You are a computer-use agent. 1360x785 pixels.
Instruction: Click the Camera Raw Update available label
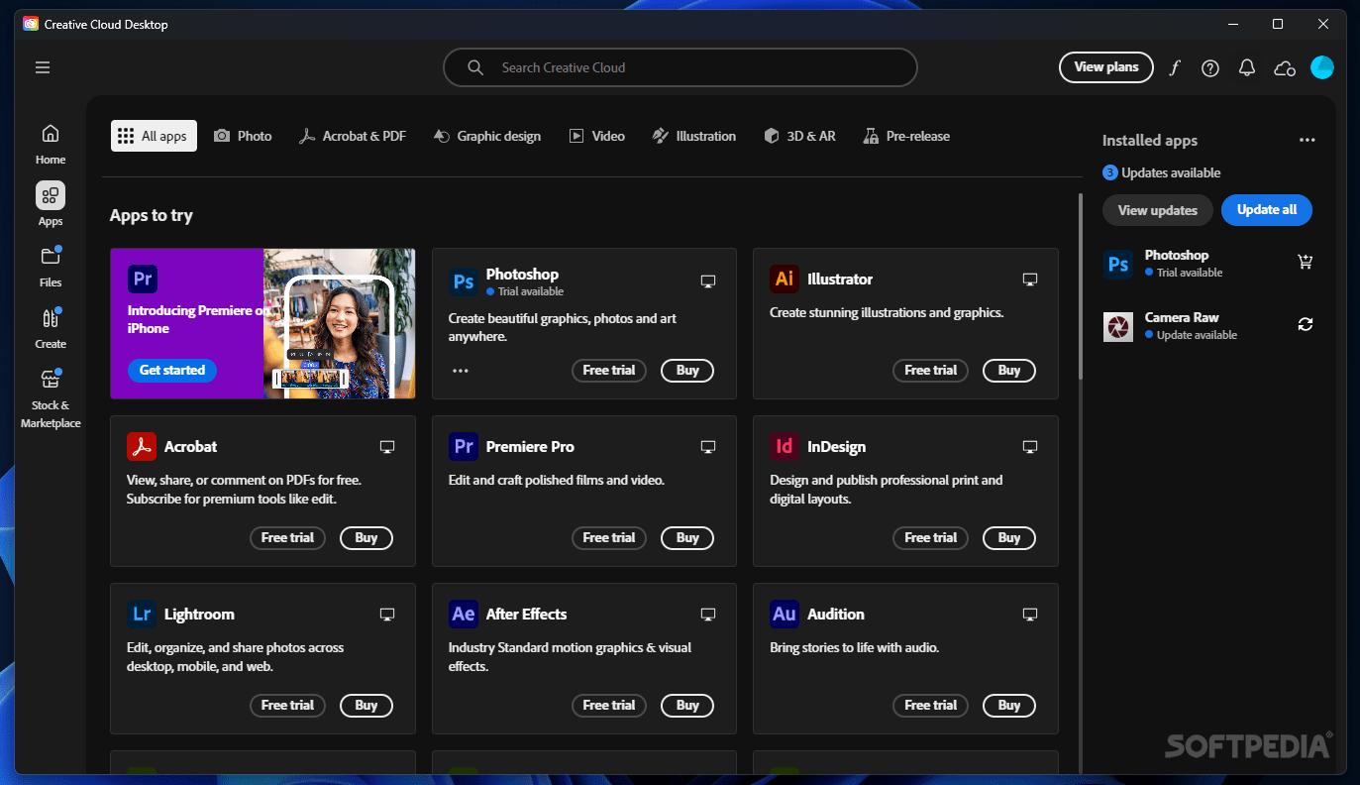(1192, 335)
